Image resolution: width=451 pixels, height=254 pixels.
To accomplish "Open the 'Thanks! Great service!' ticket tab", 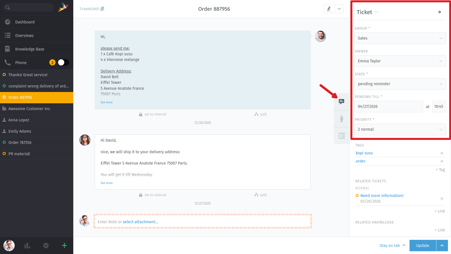I will tap(37, 75).
